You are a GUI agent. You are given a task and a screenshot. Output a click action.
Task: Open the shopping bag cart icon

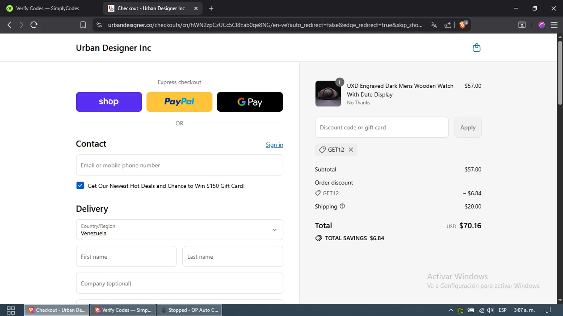coord(476,48)
